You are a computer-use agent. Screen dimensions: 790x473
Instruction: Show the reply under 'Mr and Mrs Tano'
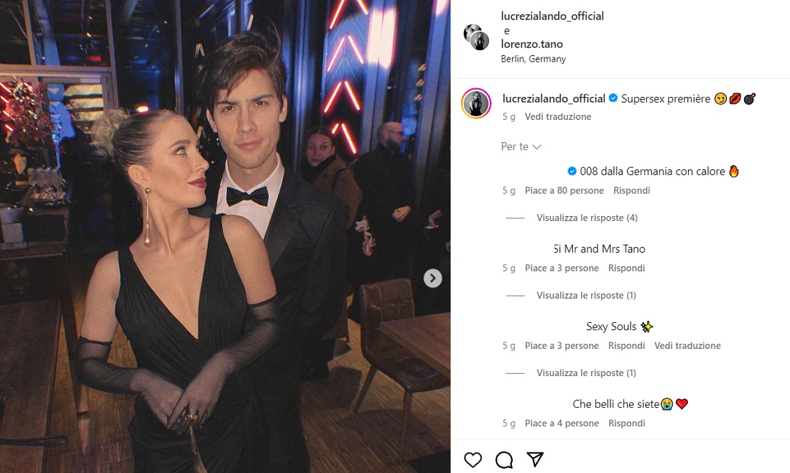click(586, 295)
